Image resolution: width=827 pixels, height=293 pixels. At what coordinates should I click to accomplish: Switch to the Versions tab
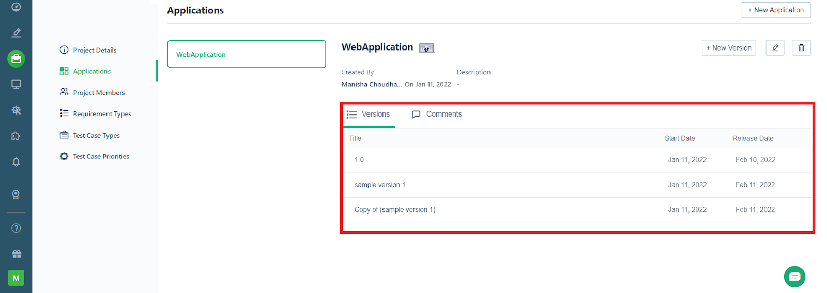(369, 115)
